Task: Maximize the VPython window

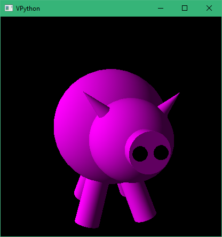Action: tap(185, 8)
